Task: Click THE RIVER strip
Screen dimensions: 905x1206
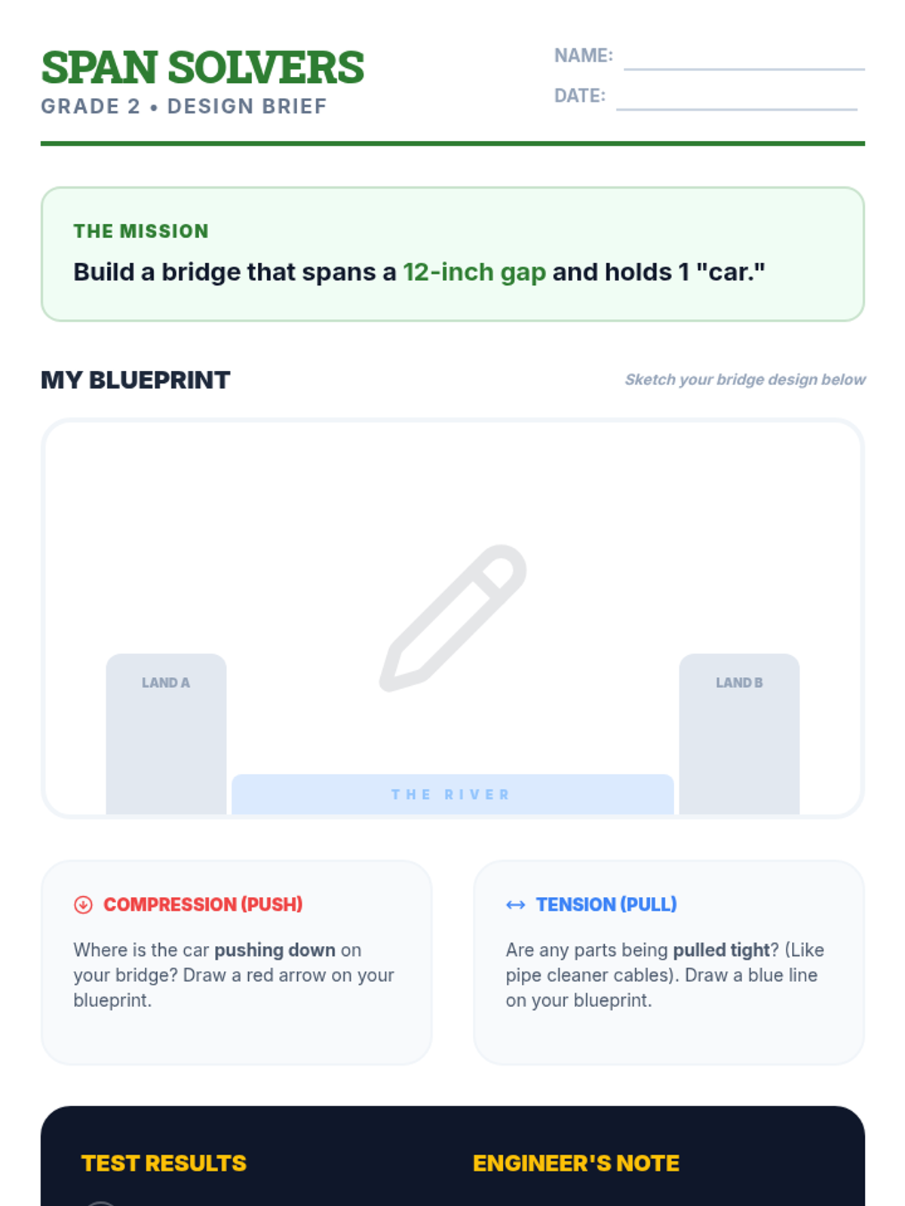Action: 452,794
